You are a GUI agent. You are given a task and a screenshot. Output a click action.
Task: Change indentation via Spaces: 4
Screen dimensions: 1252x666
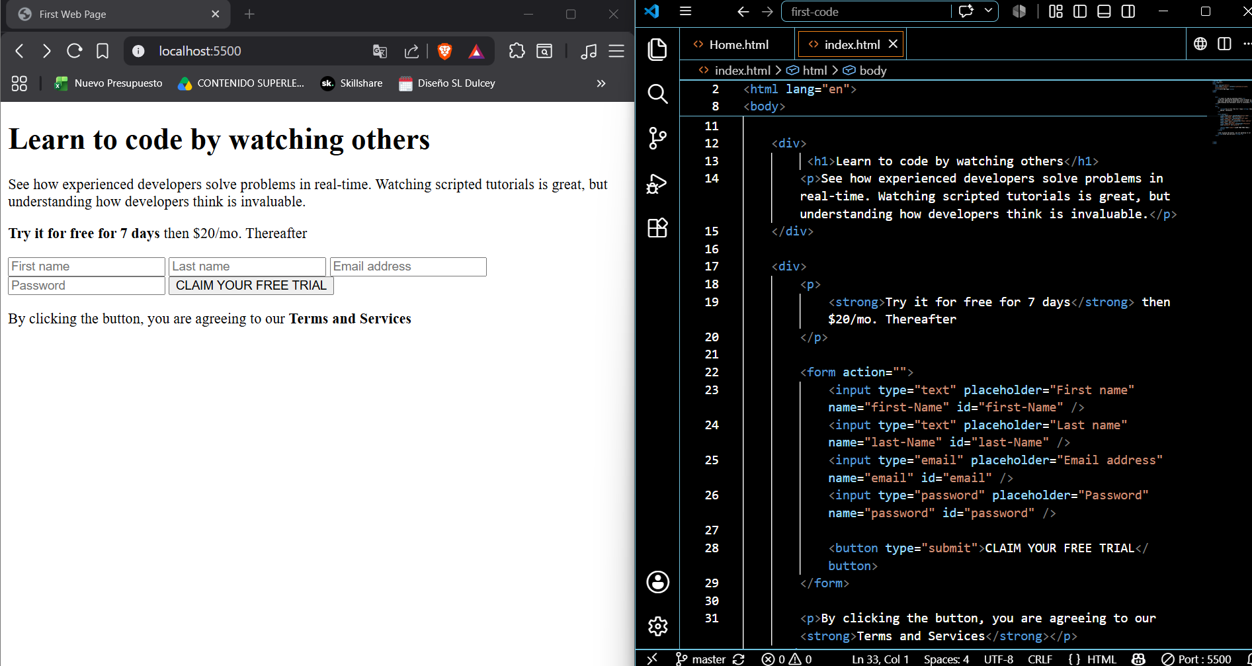coord(946,659)
